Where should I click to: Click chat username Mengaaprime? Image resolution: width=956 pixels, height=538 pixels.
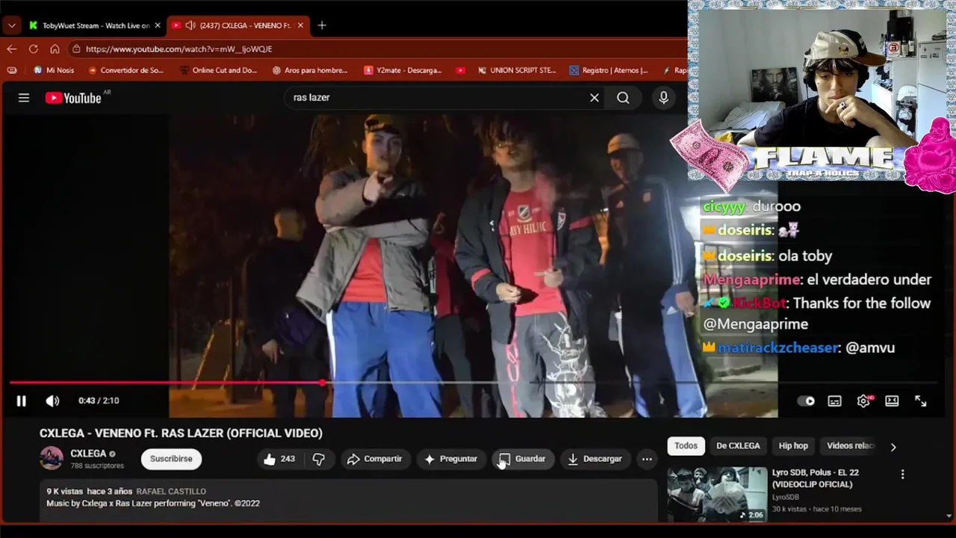point(752,279)
